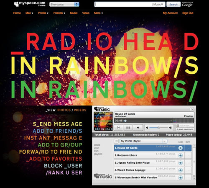The width and height of the screenshot is (209, 188).
Task: Click the Total plays count text
Action: [110, 135]
